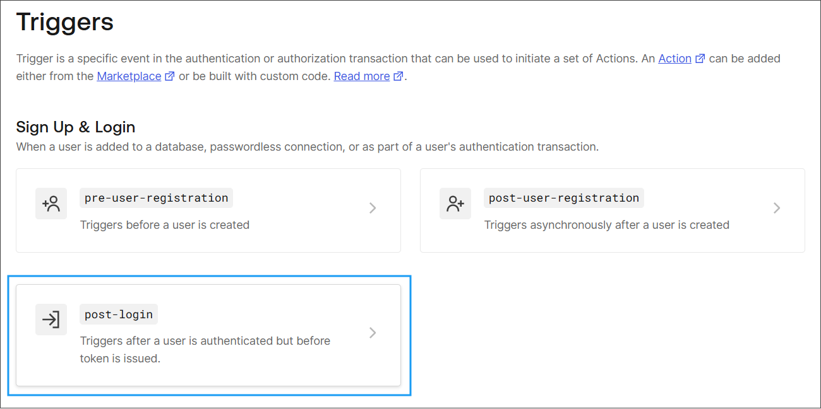Click the post-user-registration user-plus icon
This screenshot has height=409, width=821.
click(x=455, y=204)
